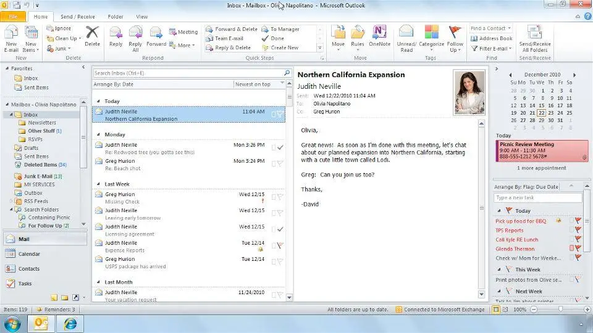Image resolution: width=593 pixels, height=333 pixels.
Task: Open the Follow Up flag menu
Action: [455, 38]
